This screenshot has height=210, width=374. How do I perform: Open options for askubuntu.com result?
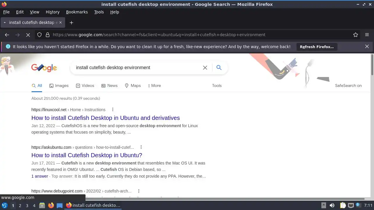pyautogui.click(x=141, y=147)
